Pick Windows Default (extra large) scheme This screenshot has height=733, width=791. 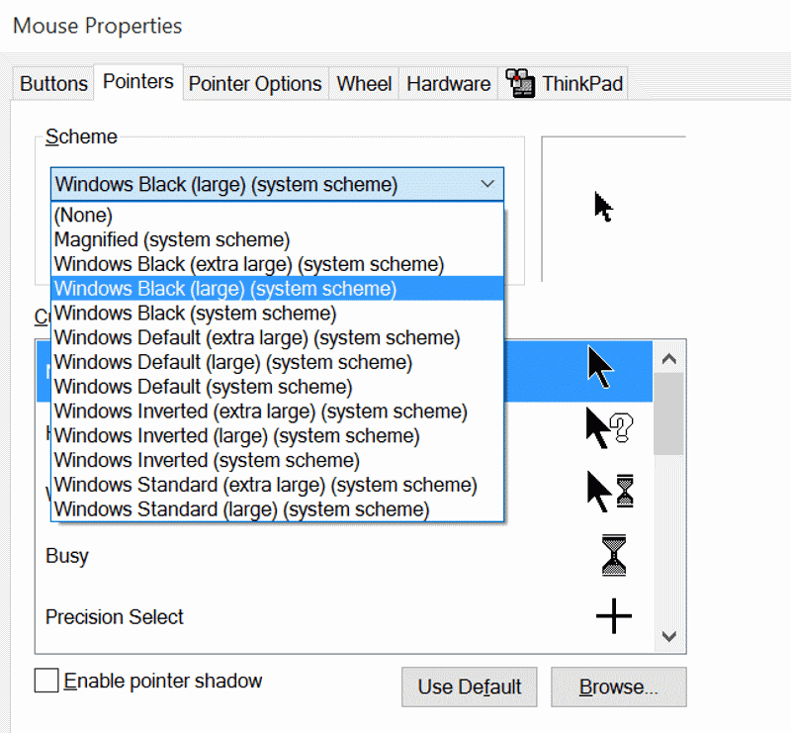(x=277, y=337)
